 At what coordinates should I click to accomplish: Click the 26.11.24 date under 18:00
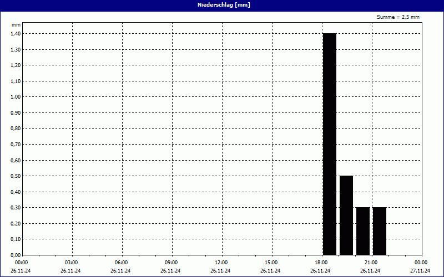point(320,271)
